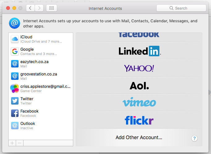Select the Facebook account title in sidebar

tap(29, 111)
